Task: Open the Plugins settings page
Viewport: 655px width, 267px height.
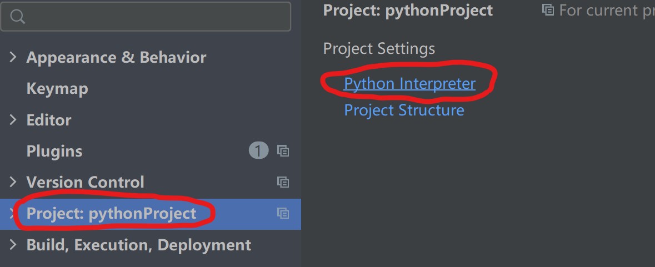Action: (54, 151)
